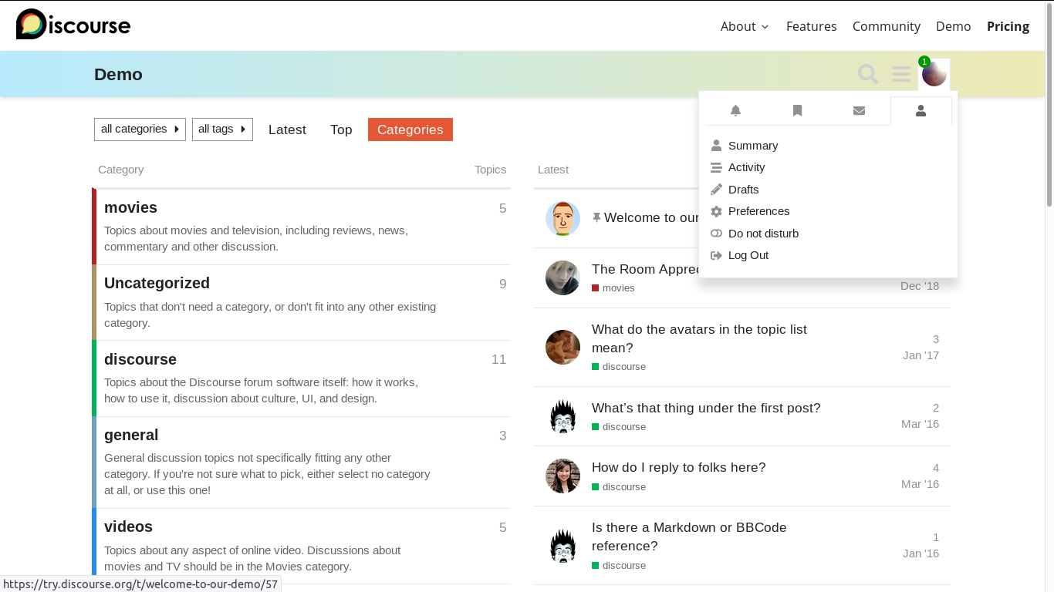Expand the all categories dropdown
1054x592 pixels.
(x=140, y=129)
